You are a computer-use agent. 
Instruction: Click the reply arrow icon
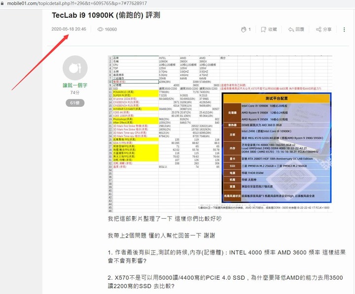pos(291,30)
